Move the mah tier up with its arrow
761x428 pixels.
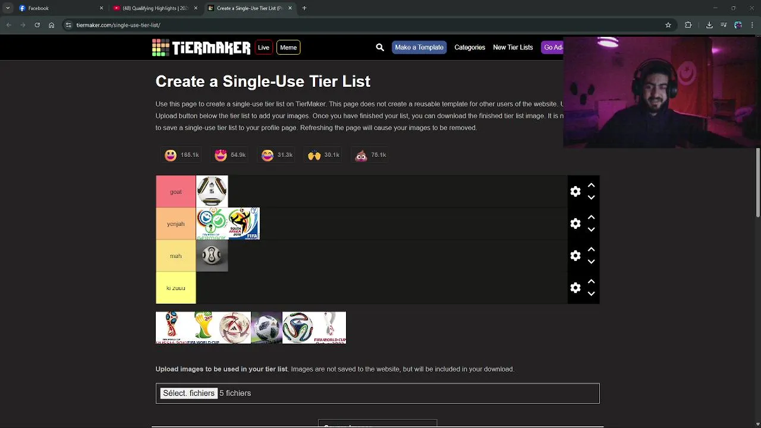tap(591, 250)
